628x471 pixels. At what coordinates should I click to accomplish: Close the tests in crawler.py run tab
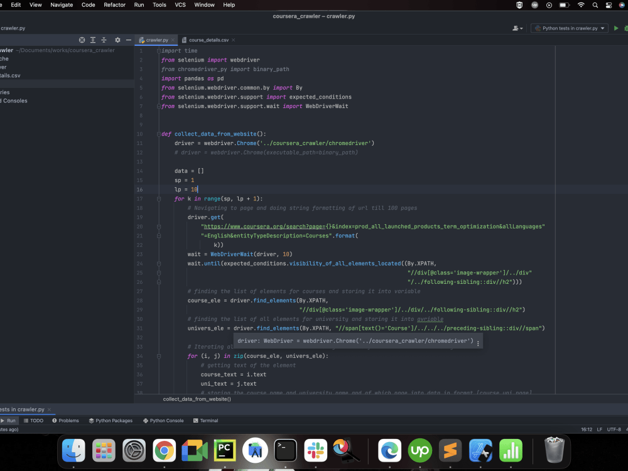click(x=49, y=409)
